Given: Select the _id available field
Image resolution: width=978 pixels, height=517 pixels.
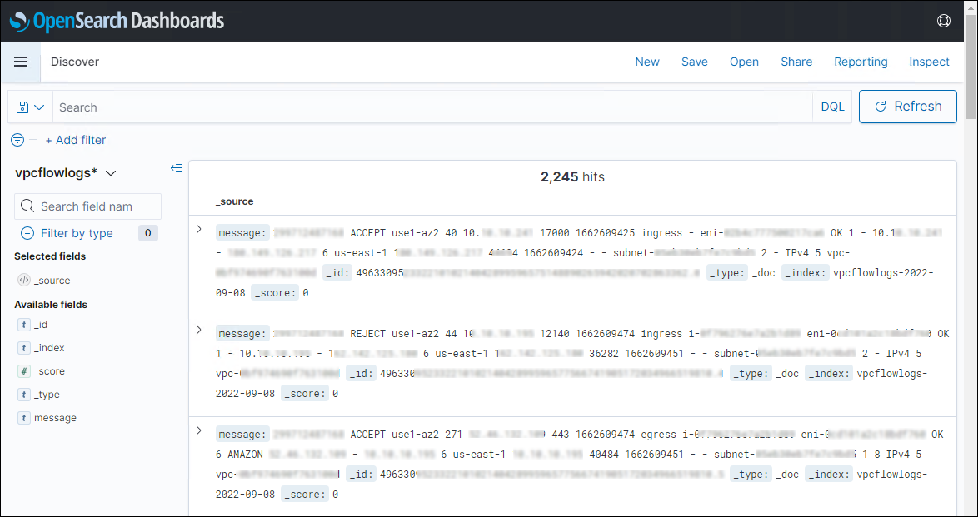Looking at the screenshot, I should pyautogui.click(x=41, y=325).
